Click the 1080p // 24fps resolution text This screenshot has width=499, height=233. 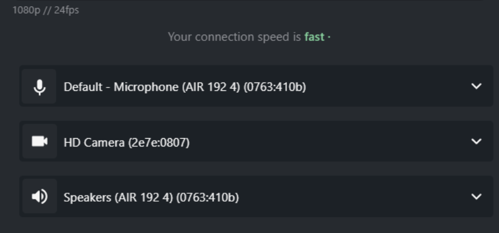[x=45, y=10]
